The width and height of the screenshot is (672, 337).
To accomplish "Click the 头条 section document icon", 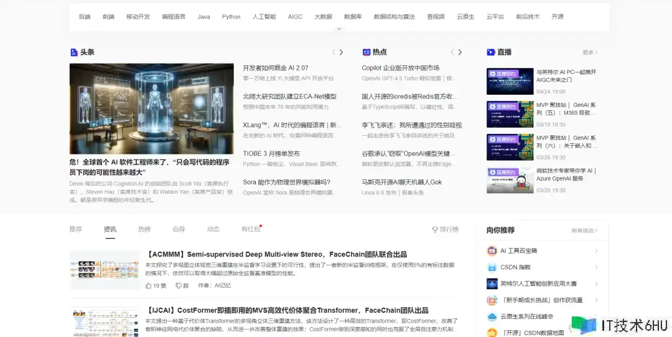I will tap(73, 52).
